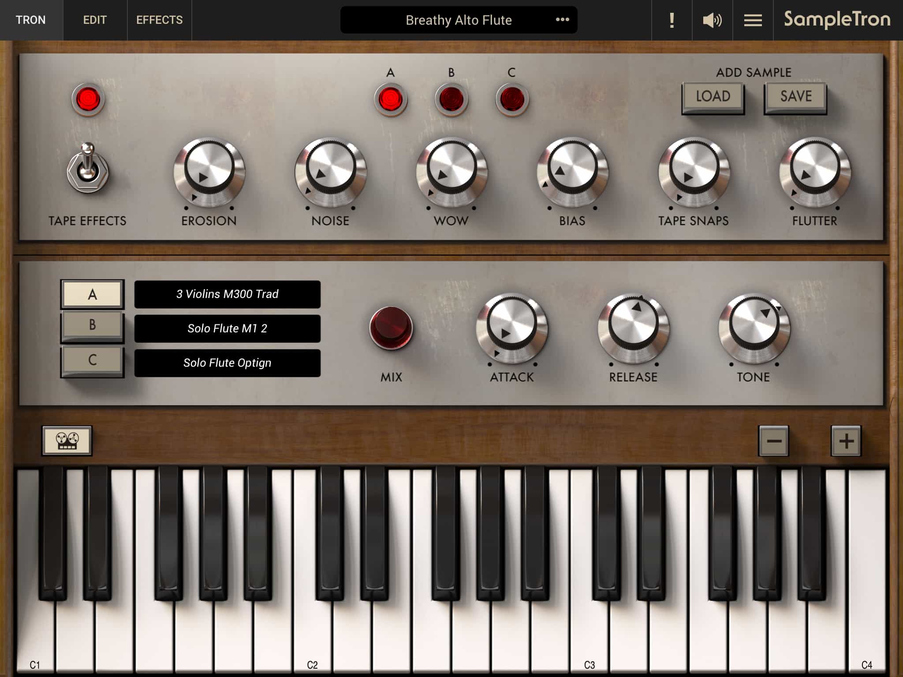The image size is (903, 677).
Task: Open Solo Flute Optign sample selector
Action: click(228, 363)
